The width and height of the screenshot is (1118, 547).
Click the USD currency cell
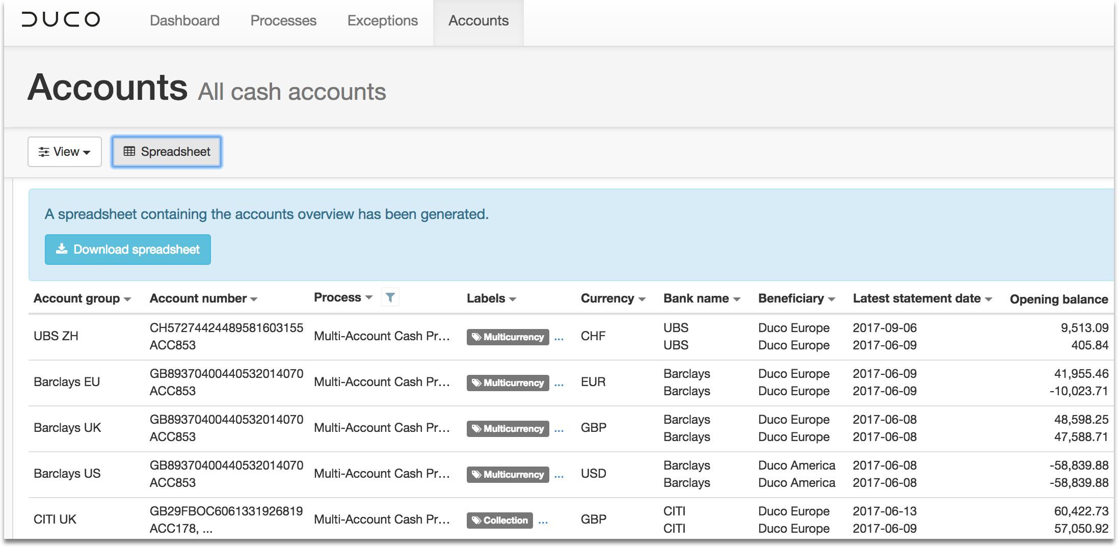pos(594,474)
